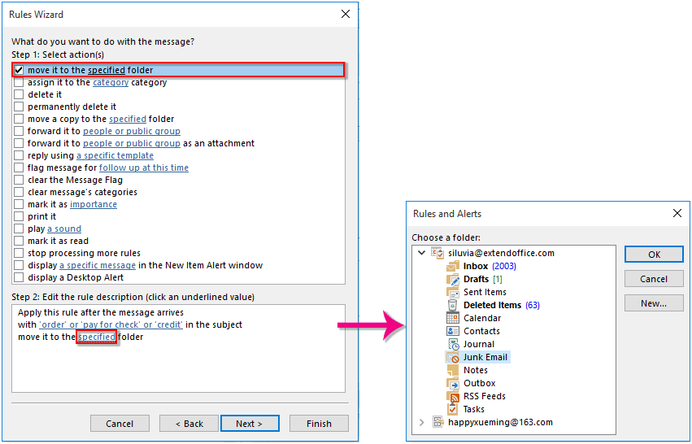This screenshot has height=444, width=692.
Task: Click the Tasks clipboard icon
Action: 453,409
